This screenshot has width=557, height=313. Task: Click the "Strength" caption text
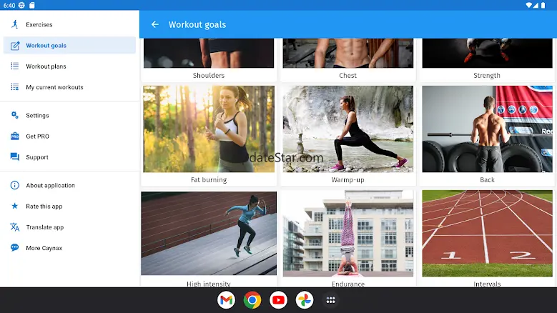pyautogui.click(x=487, y=75)
